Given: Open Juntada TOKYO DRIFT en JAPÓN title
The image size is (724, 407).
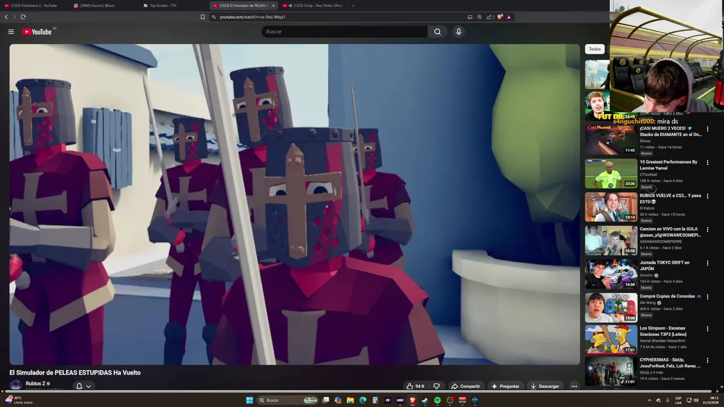Looking at the screenshot, I should pos(665,266).
